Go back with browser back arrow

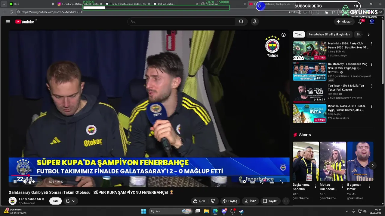click(4, 12)
